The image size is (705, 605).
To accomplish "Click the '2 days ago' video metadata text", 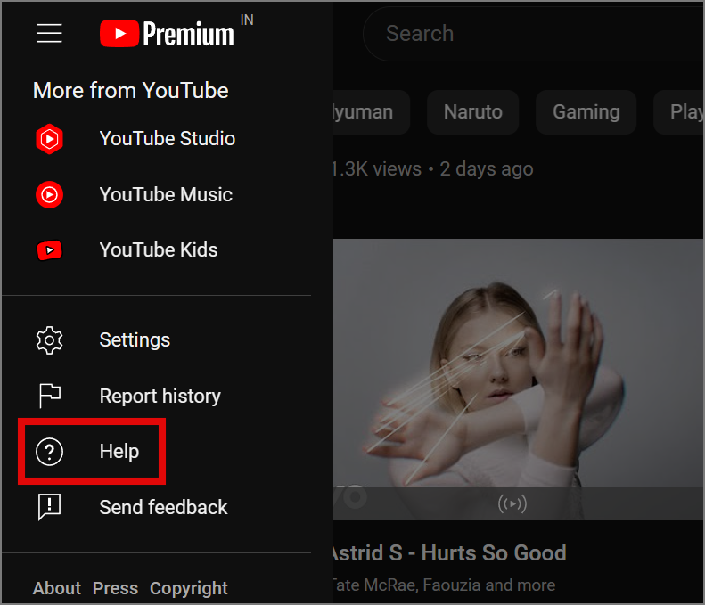I will click(x=487, y=169).
